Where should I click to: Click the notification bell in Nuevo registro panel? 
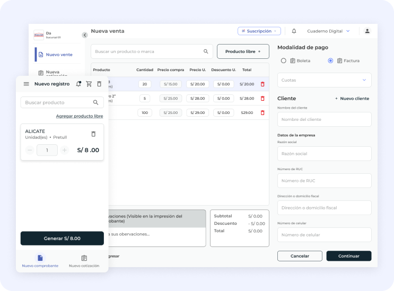click(78, 84)
